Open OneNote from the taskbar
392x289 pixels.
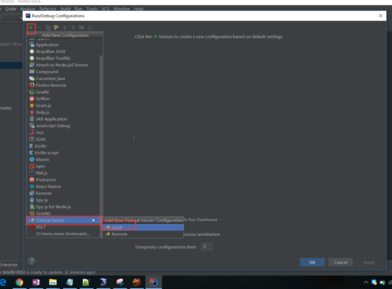pyautogui.click(x=36, y=282)
